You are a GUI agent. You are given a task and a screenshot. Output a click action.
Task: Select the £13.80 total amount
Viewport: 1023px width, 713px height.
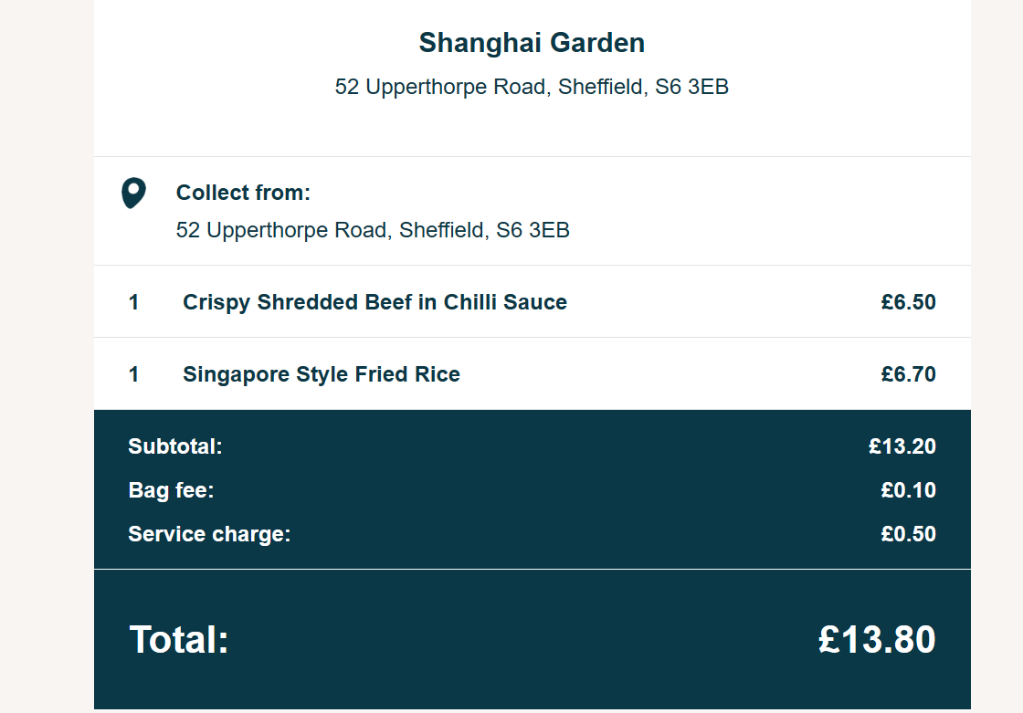coord(876,639)
